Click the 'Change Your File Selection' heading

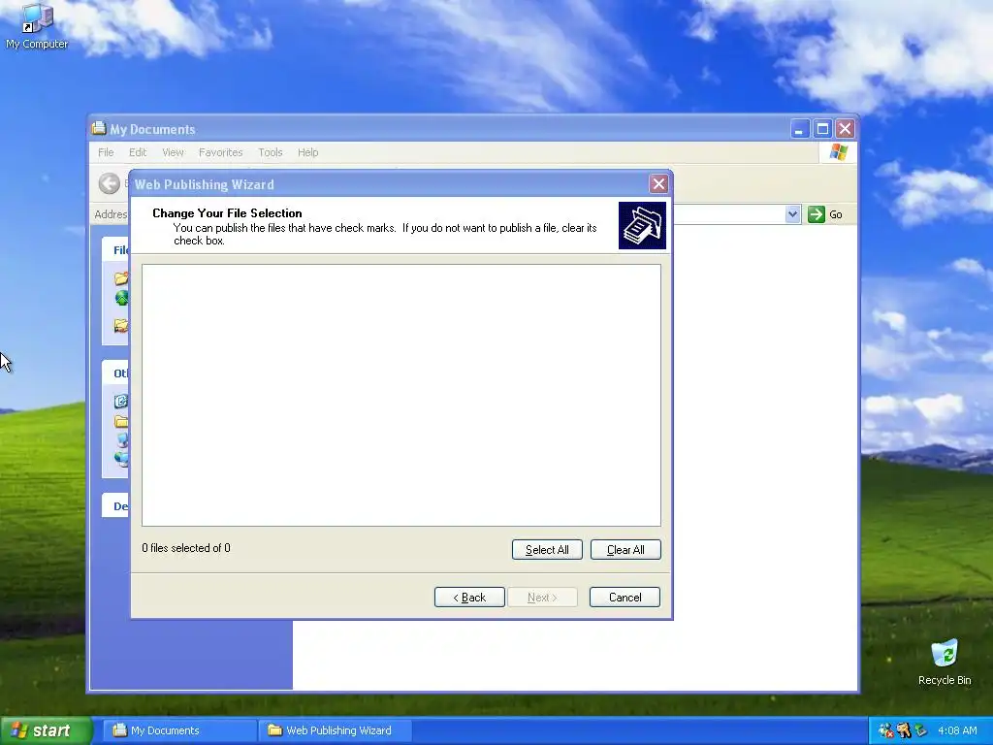point(227,213)
